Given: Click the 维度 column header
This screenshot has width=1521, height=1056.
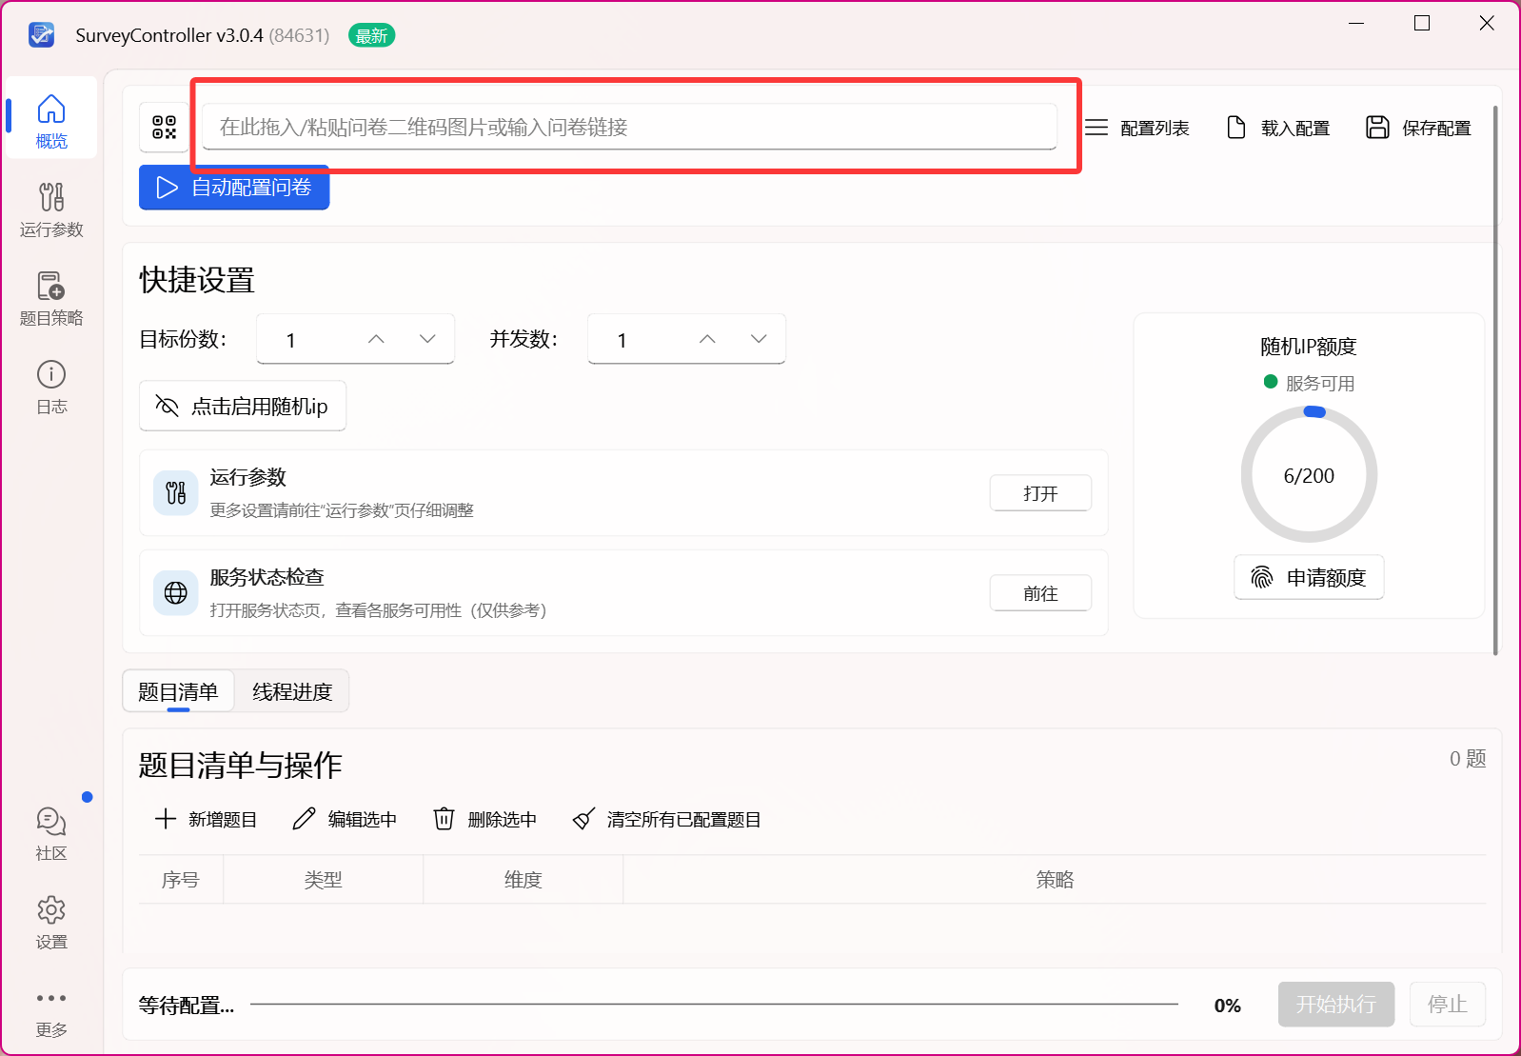Looking at the screenshot, I should 523,879.
